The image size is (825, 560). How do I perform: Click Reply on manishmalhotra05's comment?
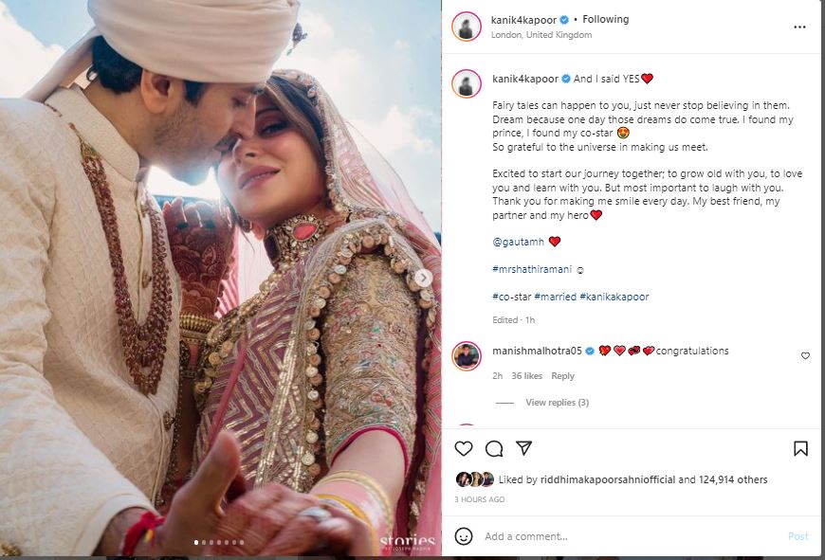tap(562, 376)
